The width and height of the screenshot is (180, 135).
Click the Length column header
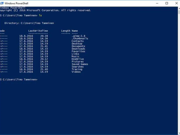66,31
